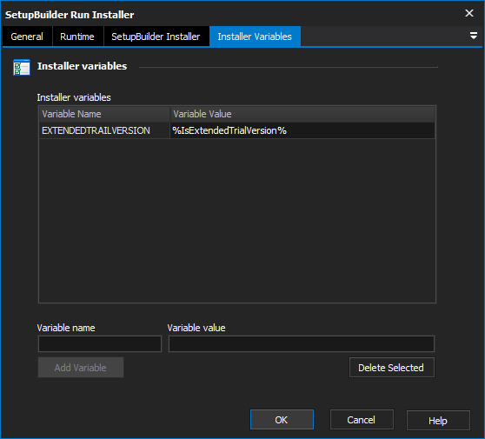Viewport: 485px width, 439px height.
Task: Select the EXTENDEDTRAILVERSION variable name cell
Action: click(104, 130)
